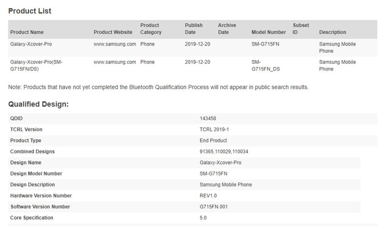
Task: Click the Publish Date column header
Action: click(194, 29)
